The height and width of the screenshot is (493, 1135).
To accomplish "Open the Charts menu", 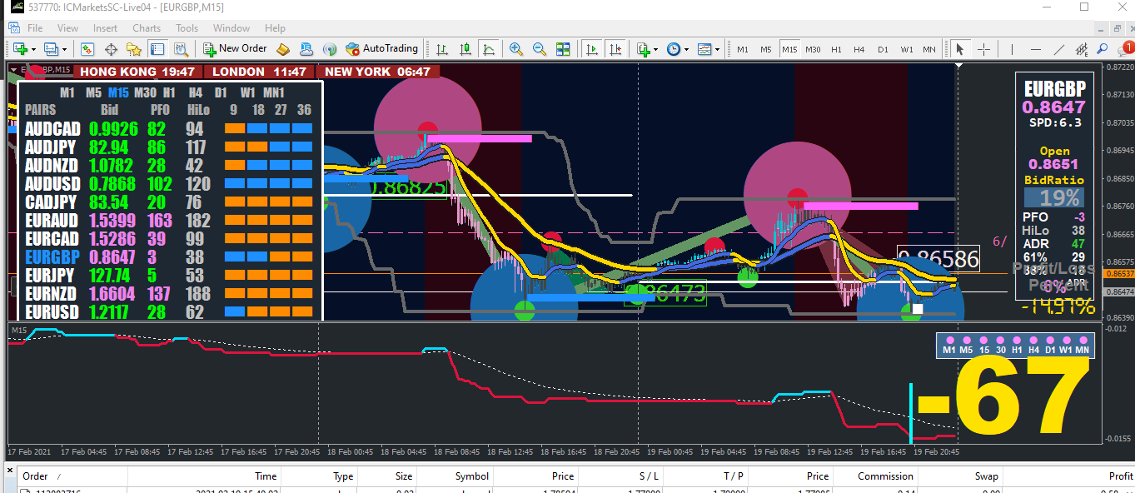I will (147, 27).
